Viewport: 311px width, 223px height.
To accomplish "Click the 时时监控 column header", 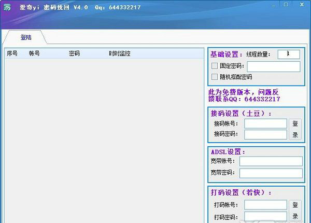I will pos(119,53).
